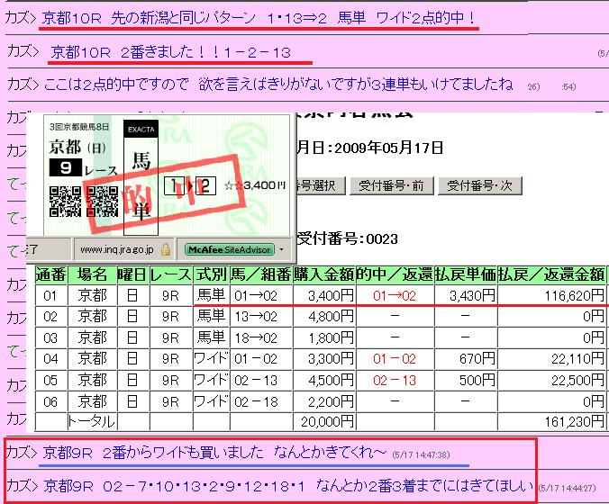Viewport: 609px width, 504px height.
Task: Click the red 01-02 wide hit cell
Action: coord(395,359)
